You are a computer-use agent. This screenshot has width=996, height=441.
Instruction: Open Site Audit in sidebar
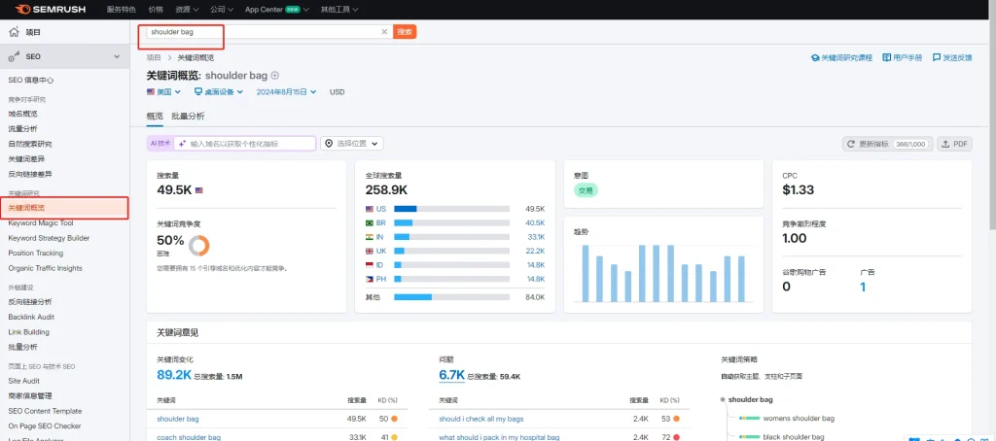point(24,382)
